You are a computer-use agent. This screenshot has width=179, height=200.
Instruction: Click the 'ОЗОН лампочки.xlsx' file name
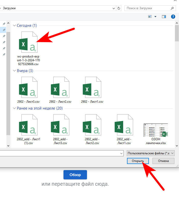pyautogui.click(x=156, y=141)
